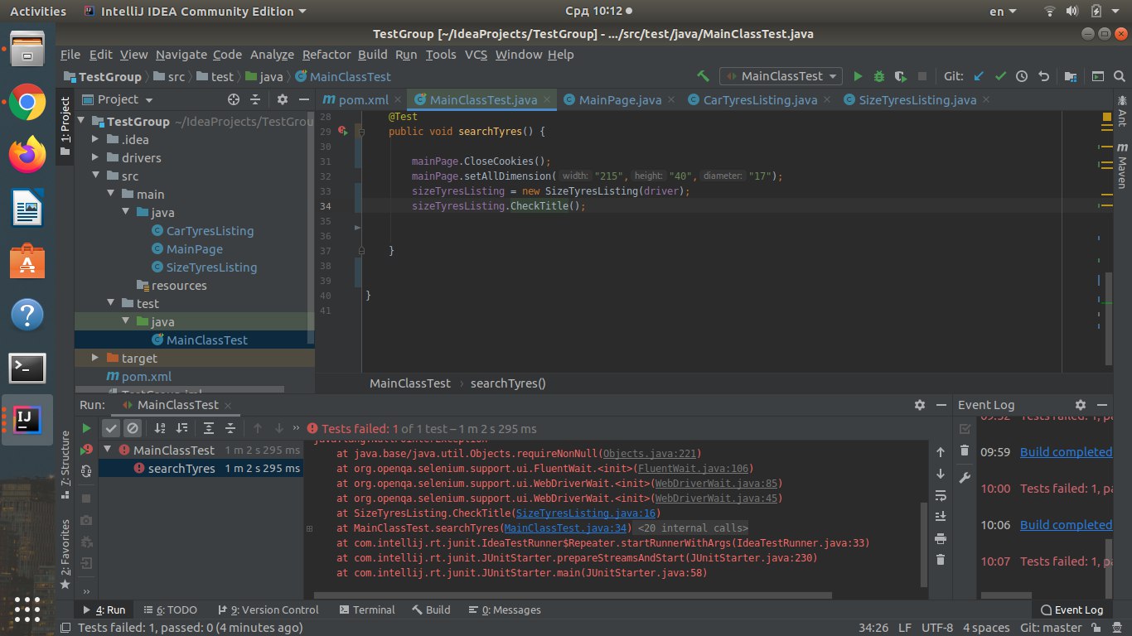Sort test results by duration
This screenshot has height=636, width=1132.
click(x=181, y=428)
